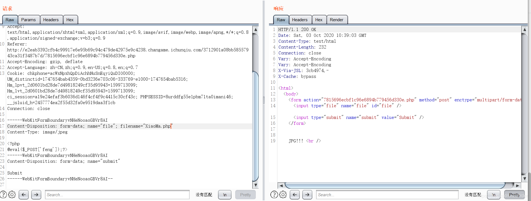This screenshot has height=201, width=531.
Task: Switch to request Headers tab
Action: point(51,20)
